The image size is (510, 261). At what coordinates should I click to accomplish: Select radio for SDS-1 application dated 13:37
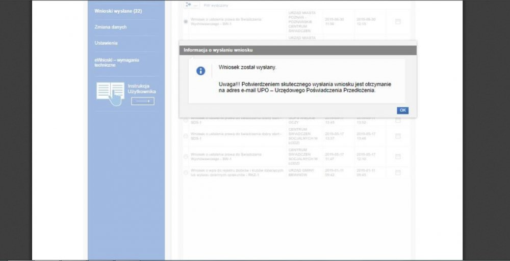click(186, 136)
